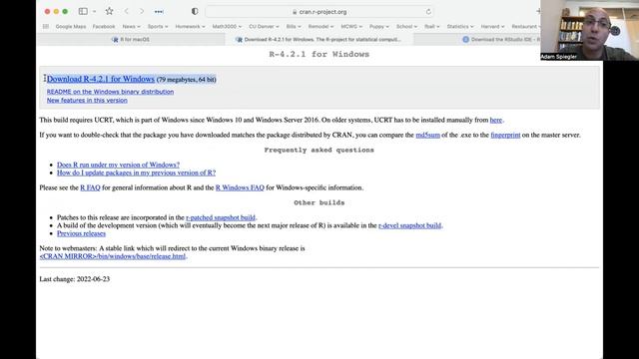
Task: Expand the News bookmarks folder
Action: [131, 27]
